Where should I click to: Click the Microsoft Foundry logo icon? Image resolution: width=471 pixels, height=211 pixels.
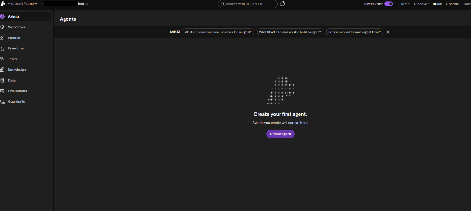click(3, 4)
